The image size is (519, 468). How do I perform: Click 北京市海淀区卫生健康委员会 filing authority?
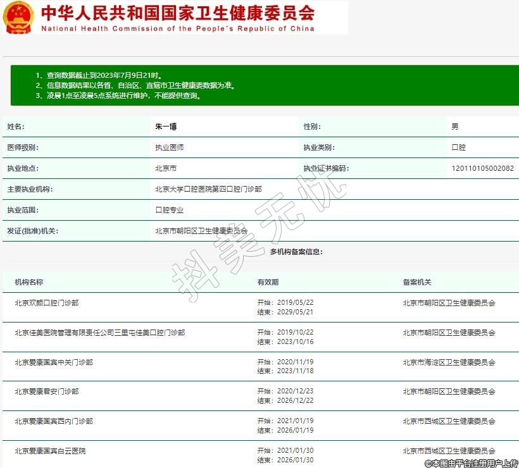[x=449, y=362]
